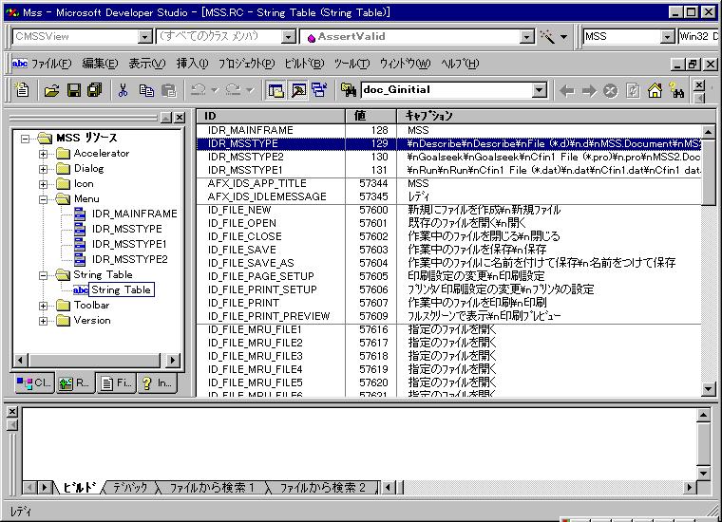Open the class members filter dropdown
Viewport: 722px width, 522px height.
(288, 37)
